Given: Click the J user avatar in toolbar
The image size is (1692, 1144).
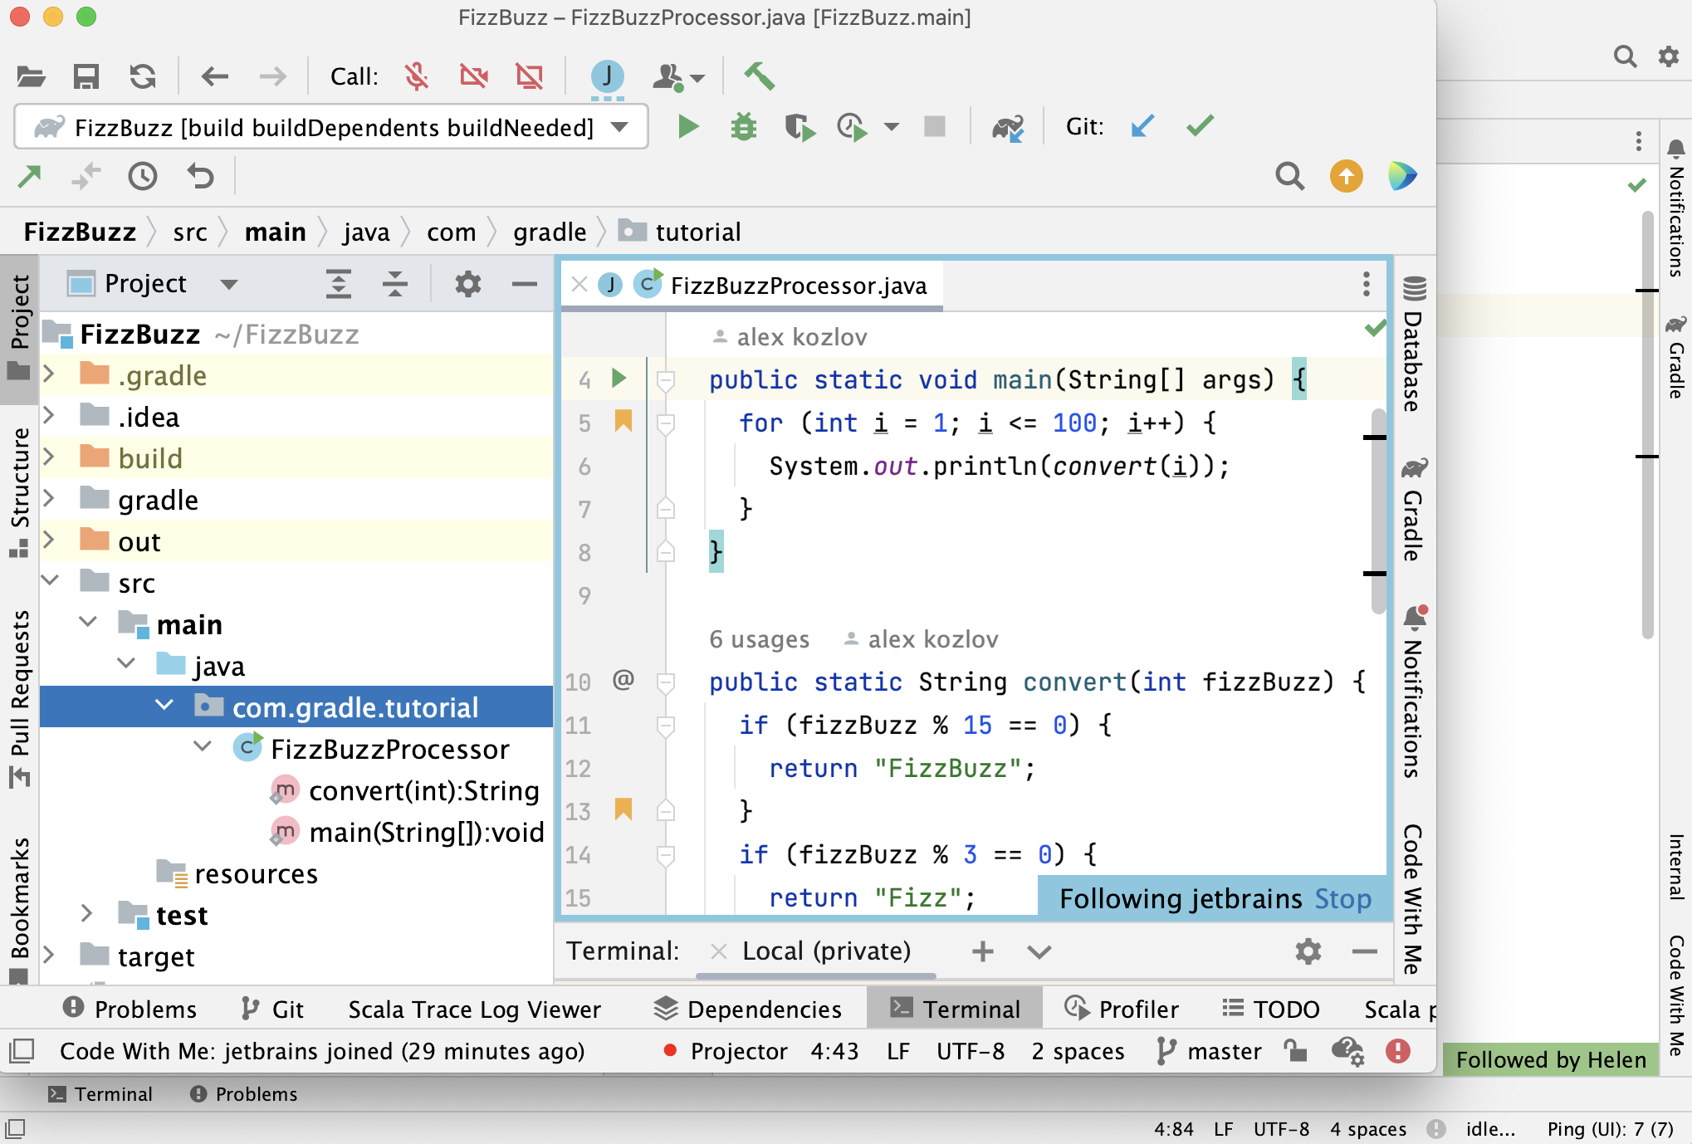Looking at the screenshot, I should tap(608, 76).
